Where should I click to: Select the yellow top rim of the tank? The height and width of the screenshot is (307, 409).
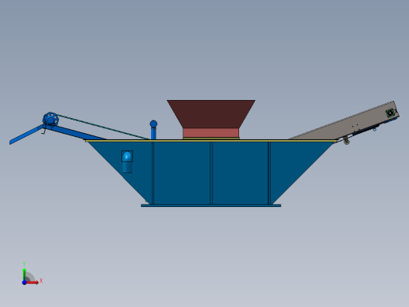[x=211, y=141]
